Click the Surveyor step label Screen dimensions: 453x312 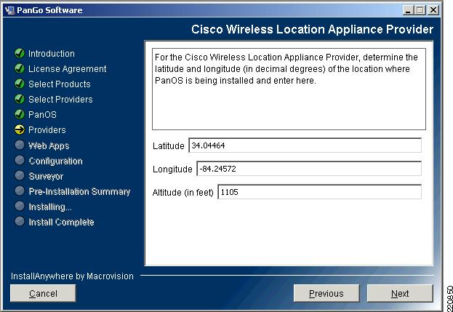point(46,176)
